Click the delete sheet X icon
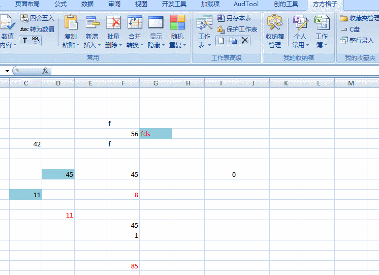Image resolution: width=379 pixels, height=275 pixels. pyautogui.click(x=245, y=41)
